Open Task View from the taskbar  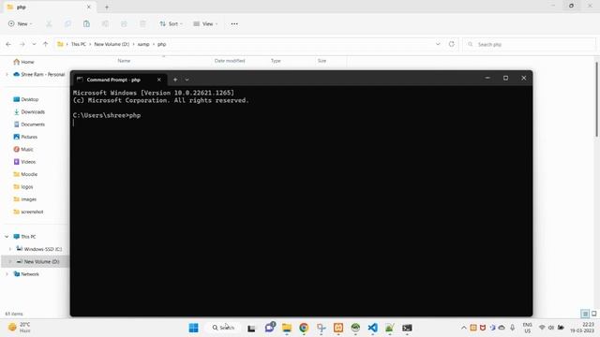coord(251,328)
